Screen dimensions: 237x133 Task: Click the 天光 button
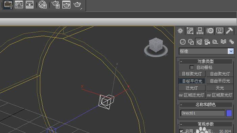220,88
